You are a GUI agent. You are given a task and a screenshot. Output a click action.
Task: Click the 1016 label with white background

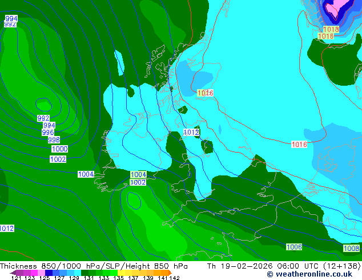(x=299, y=145)
